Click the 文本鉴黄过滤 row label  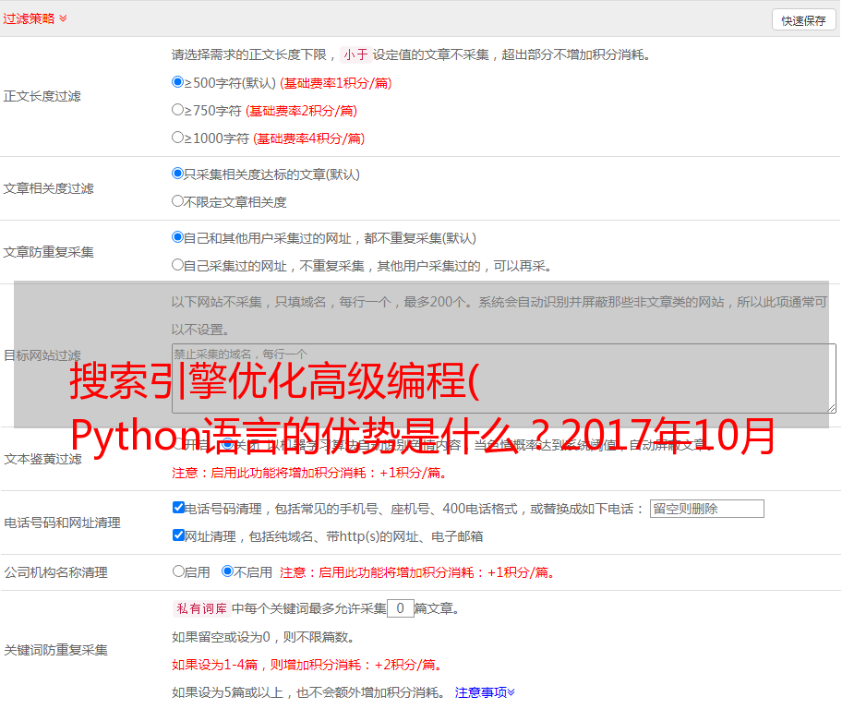click(x=43, y=459)
